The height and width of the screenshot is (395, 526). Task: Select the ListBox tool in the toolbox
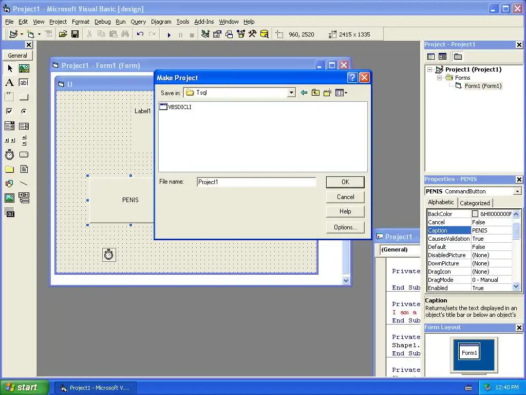click(24, 126)
